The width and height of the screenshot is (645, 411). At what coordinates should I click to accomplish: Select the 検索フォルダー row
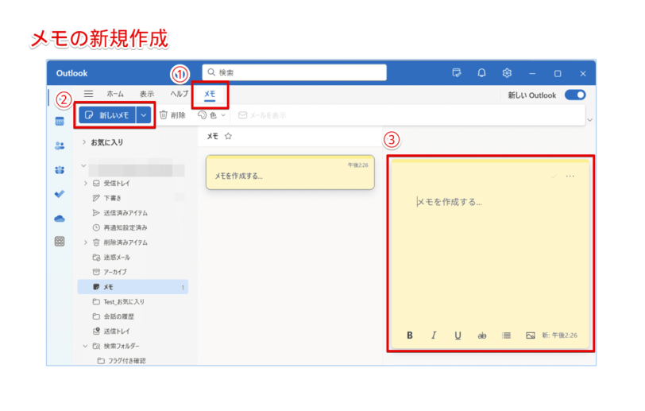click(133, 346)
